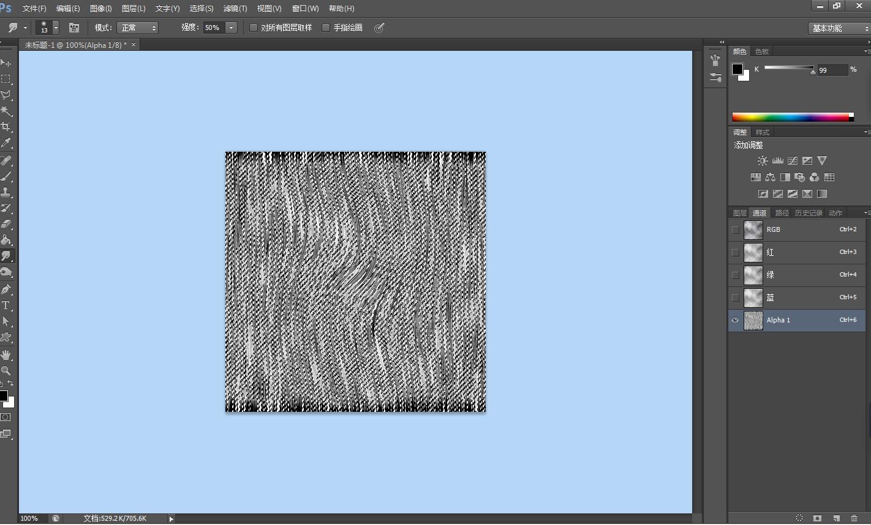Show the RGB channel visibility
871x525 pixels.
click(736, 230)
